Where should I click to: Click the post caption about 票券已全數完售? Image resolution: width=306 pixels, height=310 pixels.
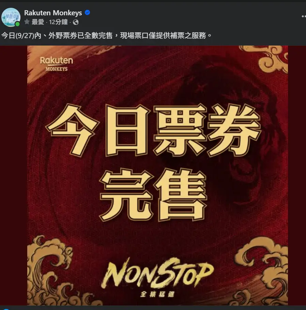tap(107, 36)
